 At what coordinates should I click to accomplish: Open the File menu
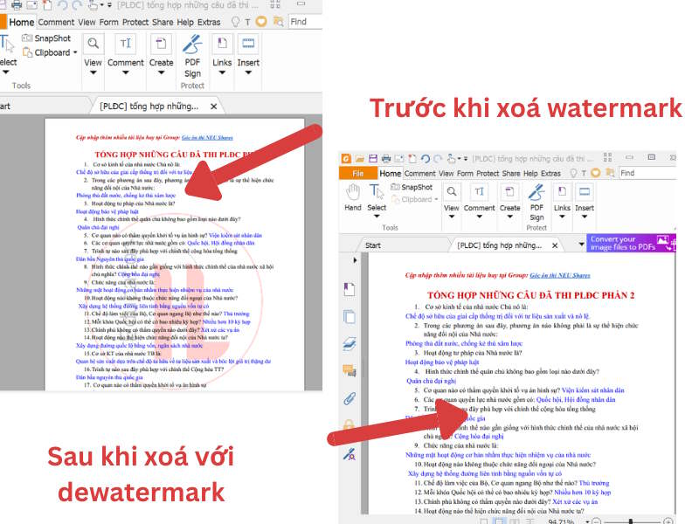click(x=357, y=173)
